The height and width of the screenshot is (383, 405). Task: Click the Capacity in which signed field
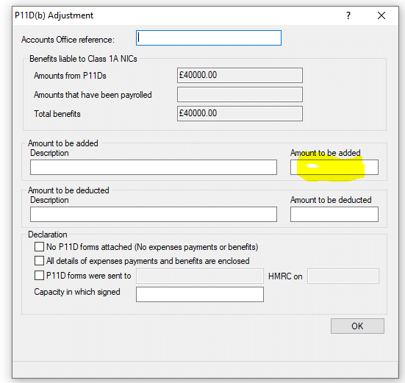click(x=200, y=294)
